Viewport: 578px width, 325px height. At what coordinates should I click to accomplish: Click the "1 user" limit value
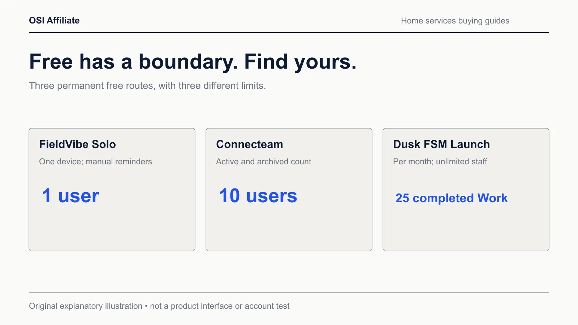tap(70, 196)
